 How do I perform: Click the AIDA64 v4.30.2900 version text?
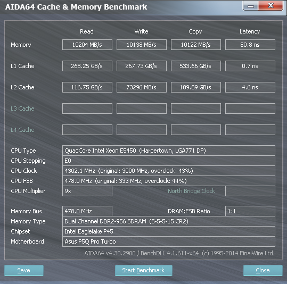point(179,253)
